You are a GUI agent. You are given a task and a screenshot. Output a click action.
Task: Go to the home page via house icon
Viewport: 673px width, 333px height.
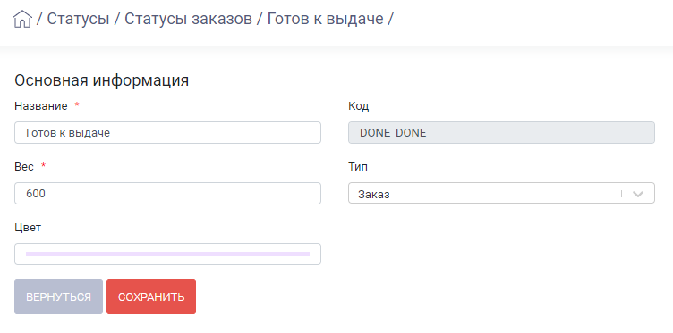[x=22, y=20]
